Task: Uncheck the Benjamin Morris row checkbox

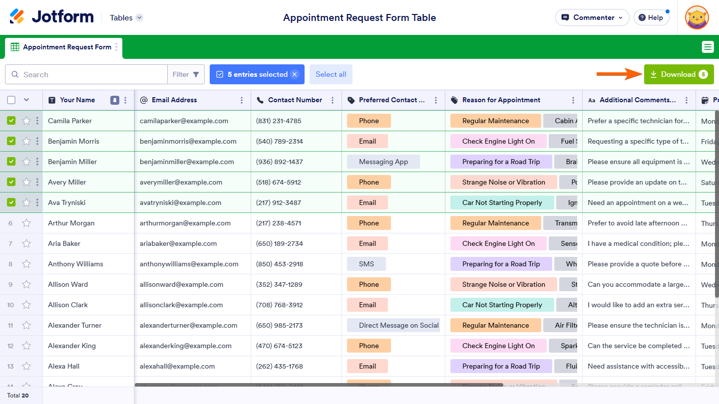Action: pyautogui.click(x=11, y=141)
